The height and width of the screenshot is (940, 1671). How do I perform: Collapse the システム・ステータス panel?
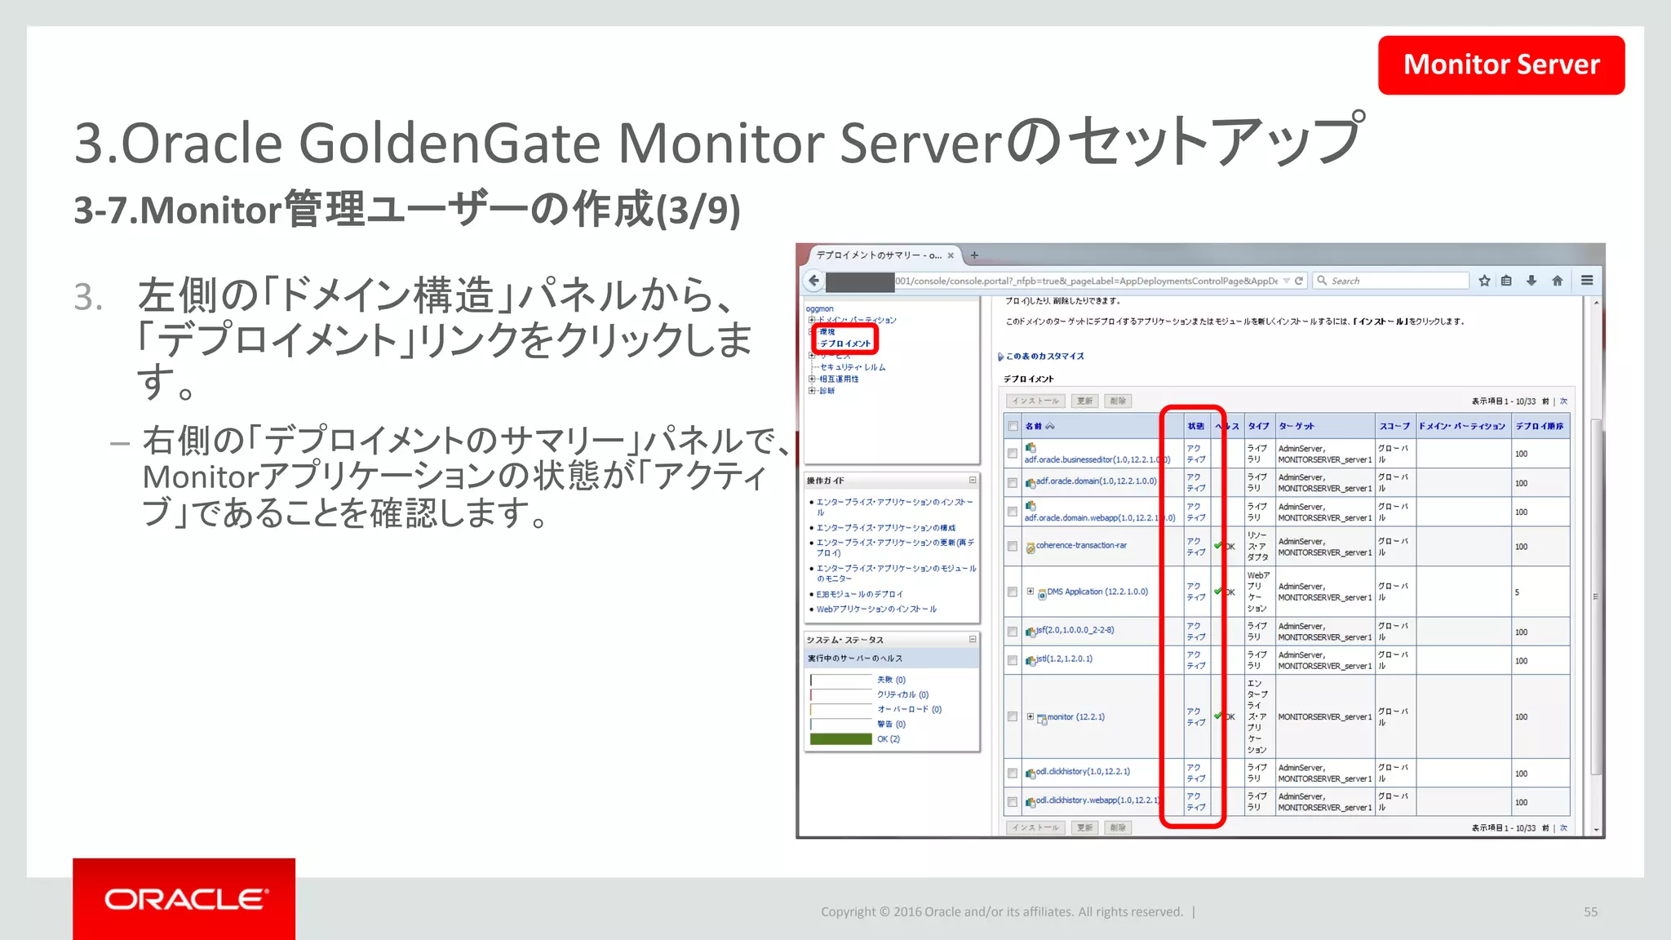pos(973,639)
